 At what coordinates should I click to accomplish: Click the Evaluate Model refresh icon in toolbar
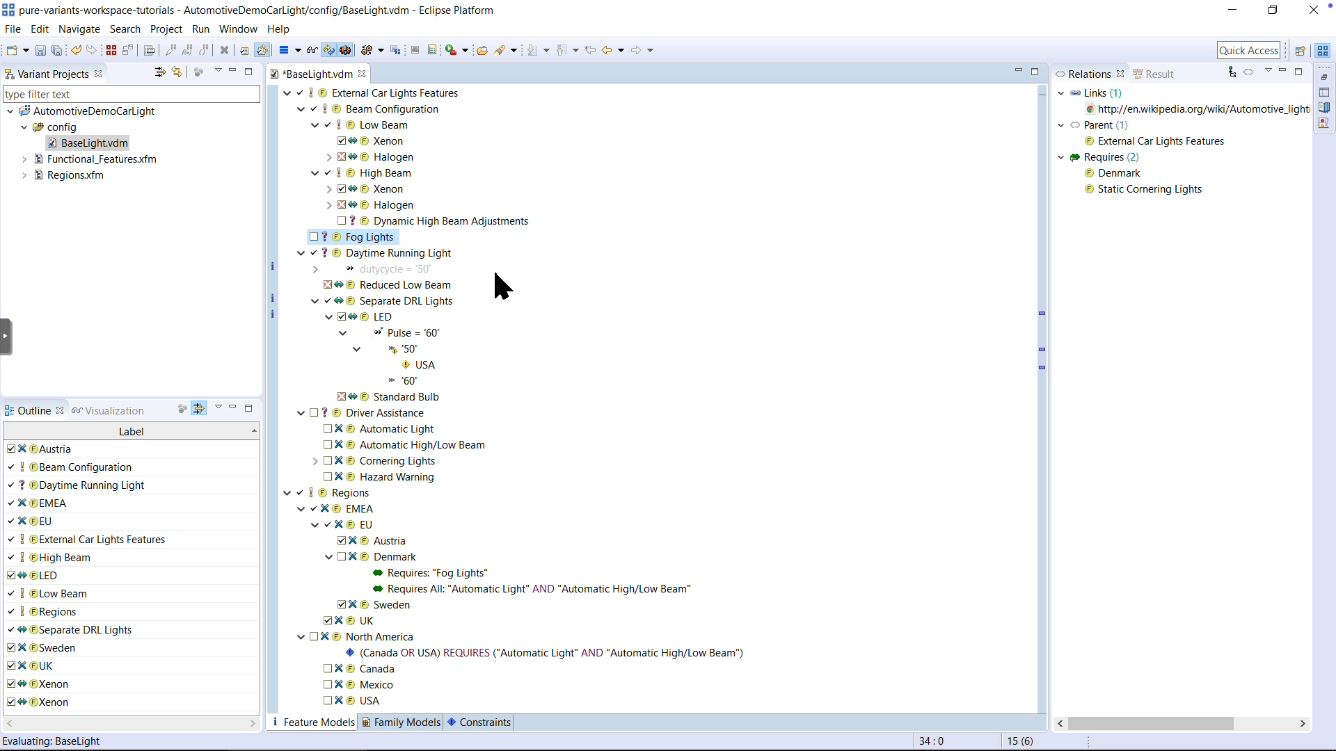click(x=331, y=50)
